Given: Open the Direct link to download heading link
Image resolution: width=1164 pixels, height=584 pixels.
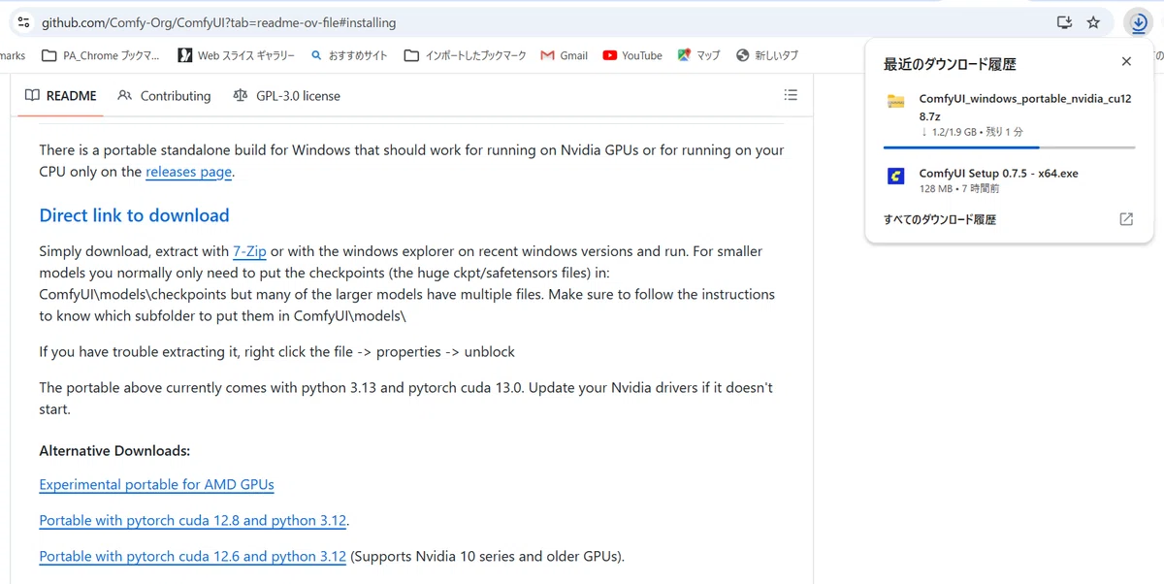Looking at the screenshot, I should click(x=134, y=215).
